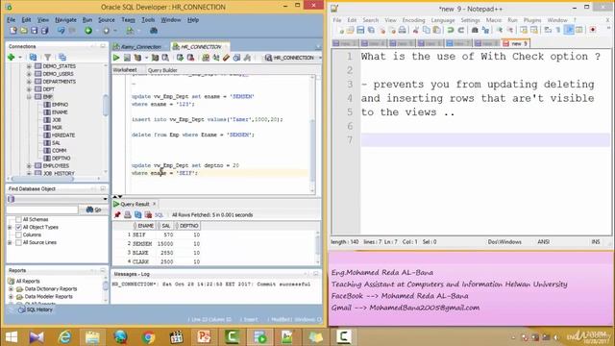Open Google Chrome from the taskbar
Viewport: 615px width, 346px height.
(x=148, y=337)
